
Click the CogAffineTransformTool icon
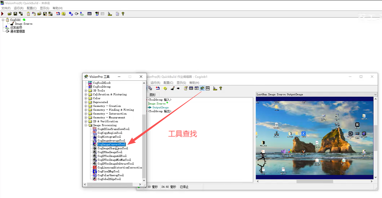click(95, 129)
